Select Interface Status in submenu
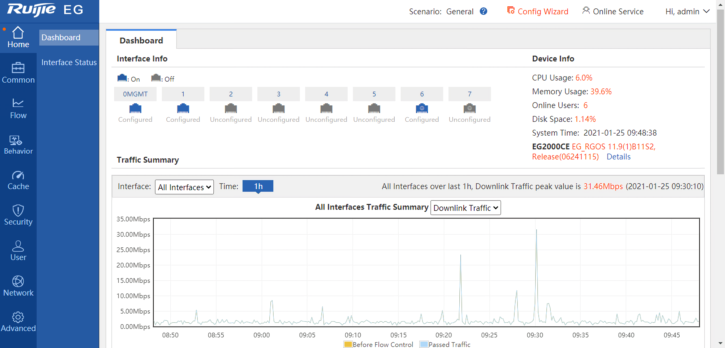The image size is (725, 348). [69, 62]
